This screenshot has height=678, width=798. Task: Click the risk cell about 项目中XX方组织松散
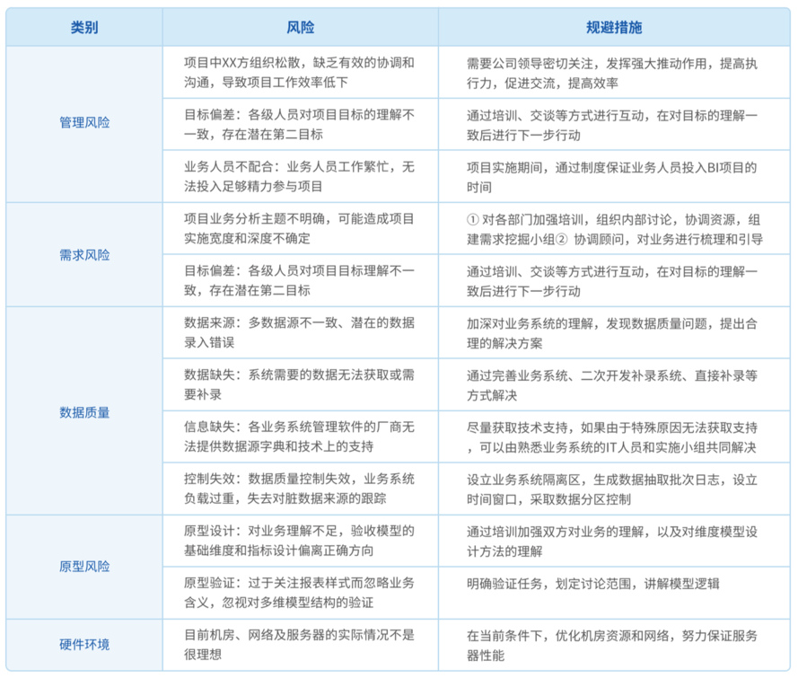[x=301, y=72]
